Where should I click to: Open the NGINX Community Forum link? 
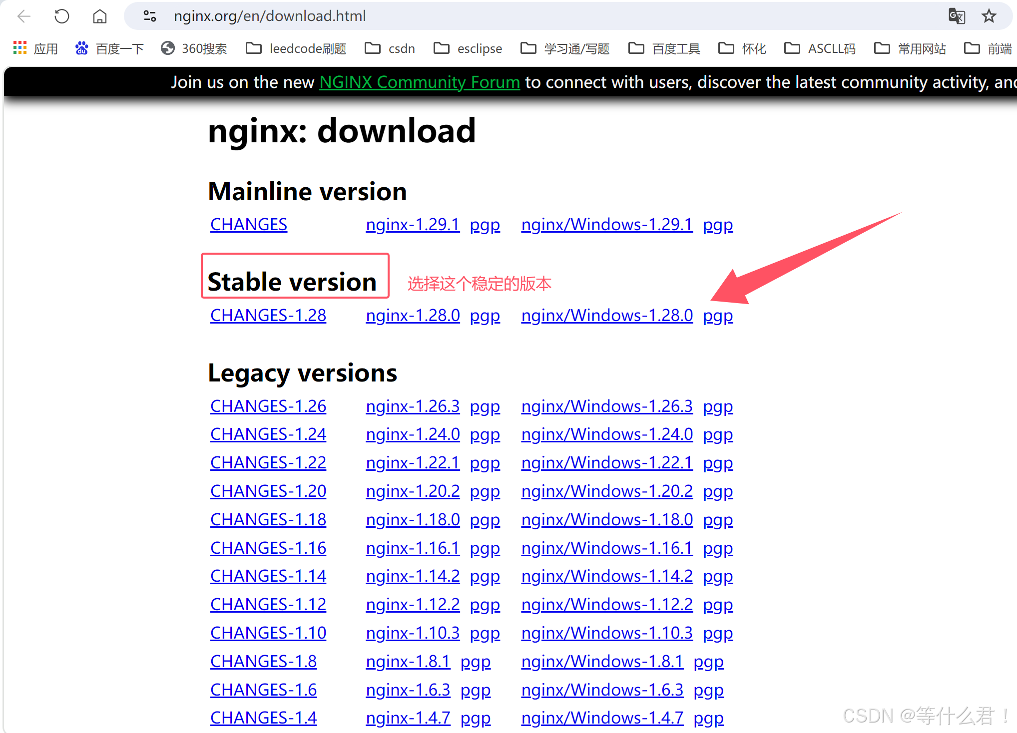420,82
